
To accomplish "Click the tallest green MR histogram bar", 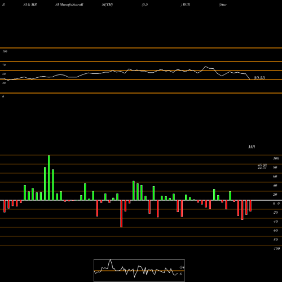I will tap(49, 178).
